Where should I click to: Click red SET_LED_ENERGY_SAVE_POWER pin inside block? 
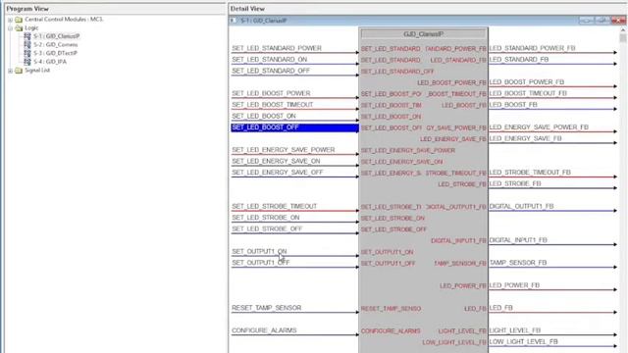(x=408, y=150)
